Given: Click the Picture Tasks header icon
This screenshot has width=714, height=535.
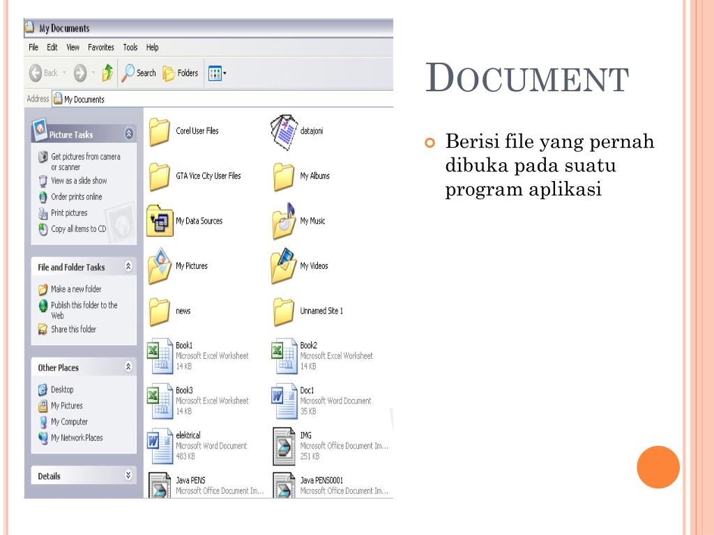Looking at the screenshot, I should (40, 129).
